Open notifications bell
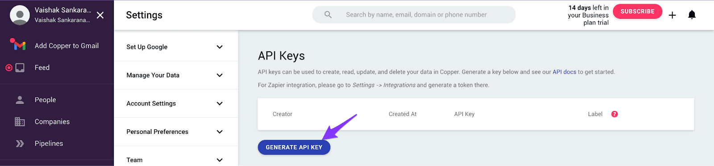Image resolution: width=714 pixels, height=166 pixels. pos(692,15)
